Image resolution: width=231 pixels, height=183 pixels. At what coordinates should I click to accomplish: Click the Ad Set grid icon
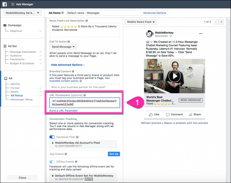pos(5,46)
